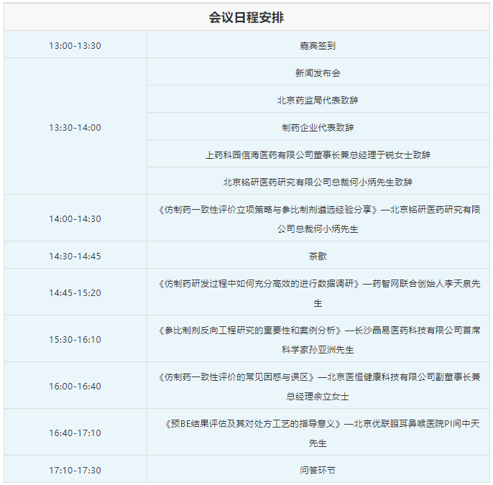Viewport: 493px width, 485px height.
Task: Click the 会议日程安排 table header
Action: [247, 18]
